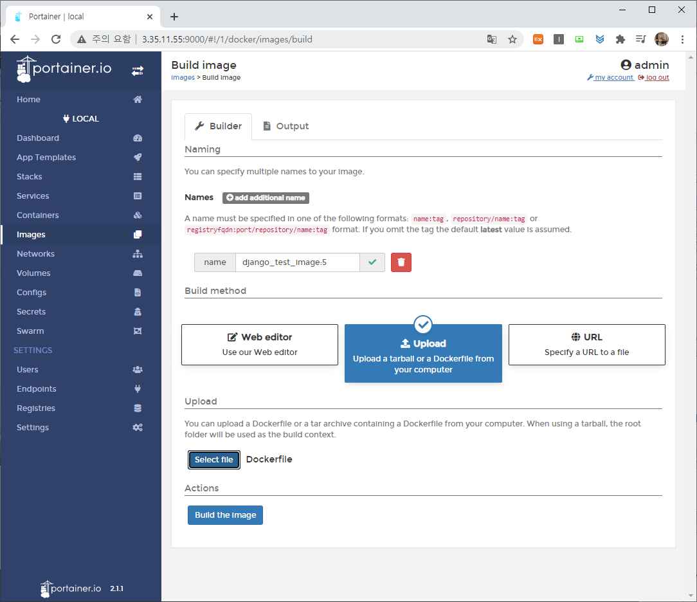
Task: Select the Upload build method
Action: click(x=423, y=354)
